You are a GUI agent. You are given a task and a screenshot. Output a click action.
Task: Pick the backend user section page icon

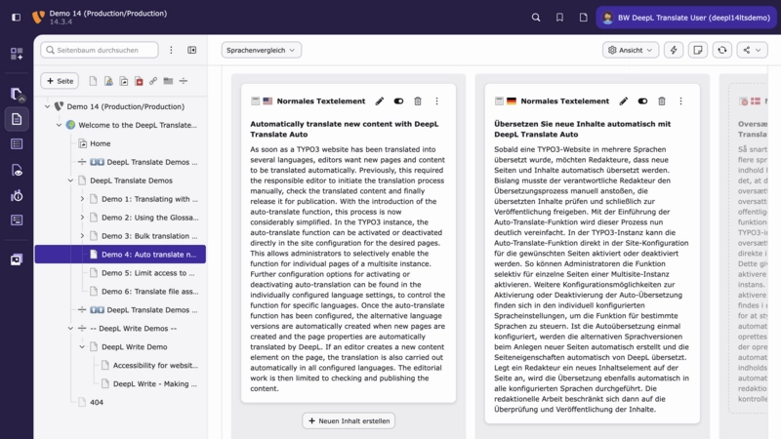pyautogui.click(x=108, y=81)
